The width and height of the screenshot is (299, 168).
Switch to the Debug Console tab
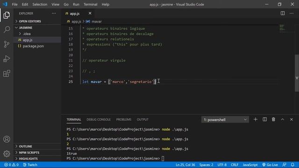click(99, 119)
